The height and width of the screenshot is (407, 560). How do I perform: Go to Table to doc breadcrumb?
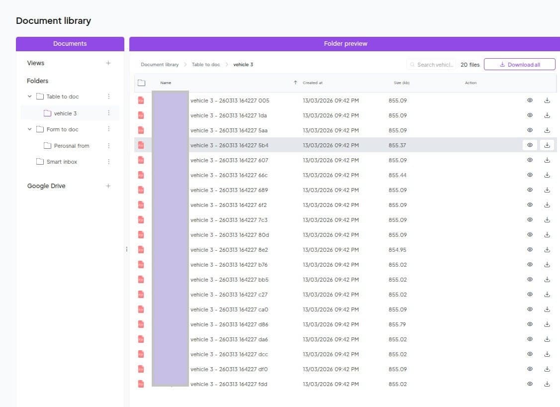pos(206,65)
